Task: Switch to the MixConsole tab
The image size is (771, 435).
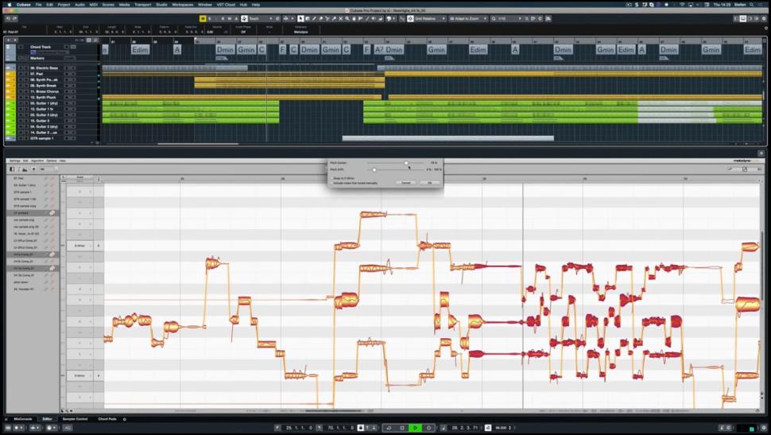Action: (22, 419)
